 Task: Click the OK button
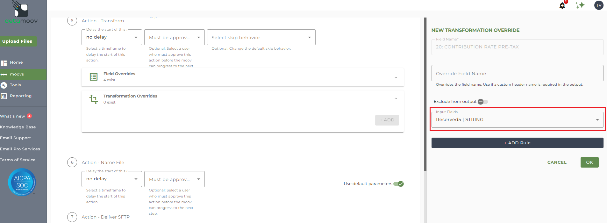click(589, 162)
